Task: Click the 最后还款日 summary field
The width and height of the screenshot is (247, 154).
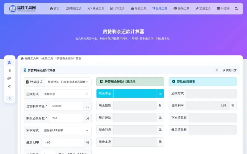Action: coord(213,130)
